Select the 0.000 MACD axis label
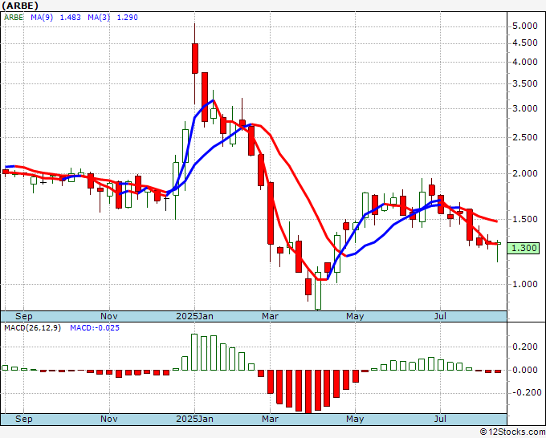Viewport: 546px width, 438px height. click(x=525, y=370)
